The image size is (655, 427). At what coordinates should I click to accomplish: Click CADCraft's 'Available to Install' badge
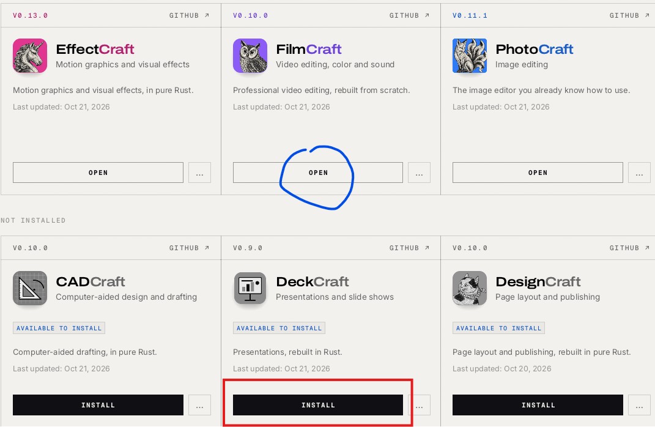[59, 328]
